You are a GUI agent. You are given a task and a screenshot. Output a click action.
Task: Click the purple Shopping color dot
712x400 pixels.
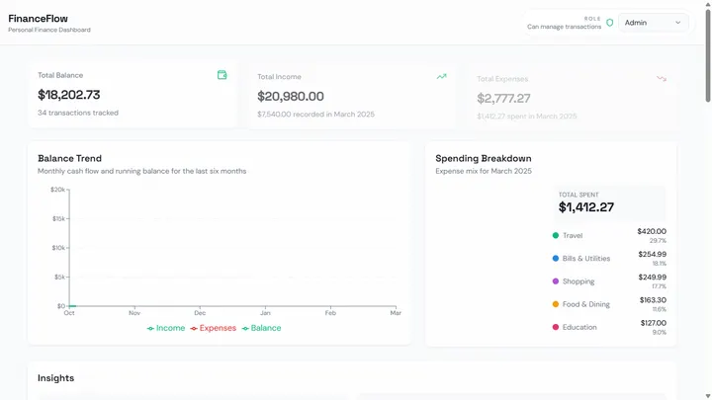(556, 281)
